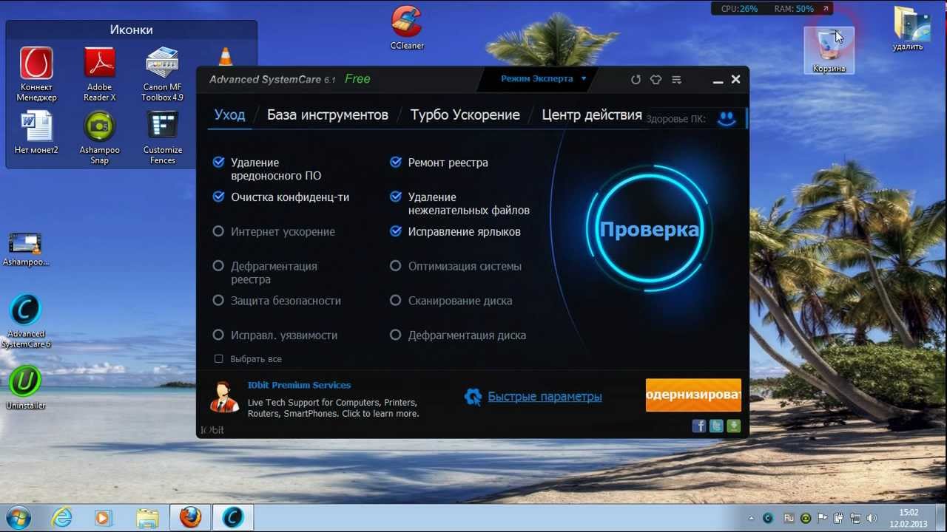
Task: Enable Интернет ускорение option
Action: [218, 231]
